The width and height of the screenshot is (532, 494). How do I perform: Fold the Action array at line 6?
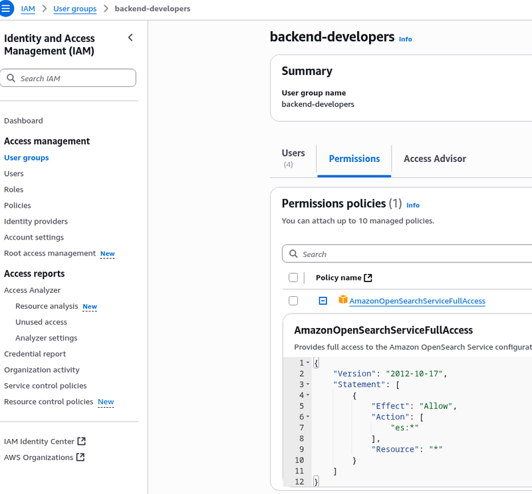307,417
